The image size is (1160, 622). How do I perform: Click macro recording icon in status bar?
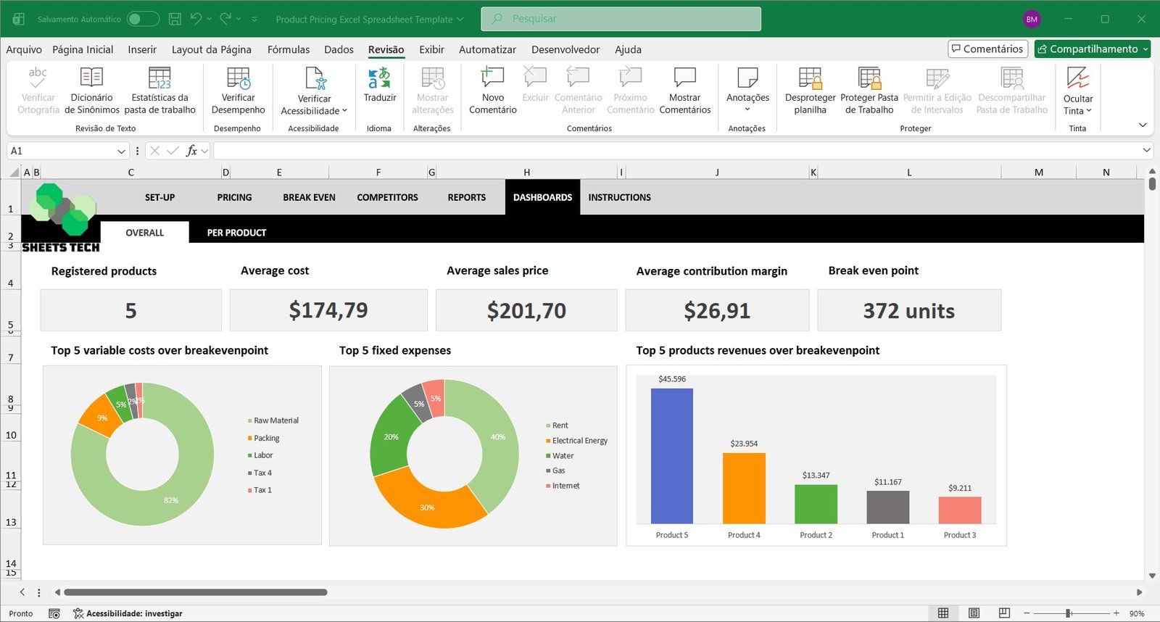pos(54,613)
